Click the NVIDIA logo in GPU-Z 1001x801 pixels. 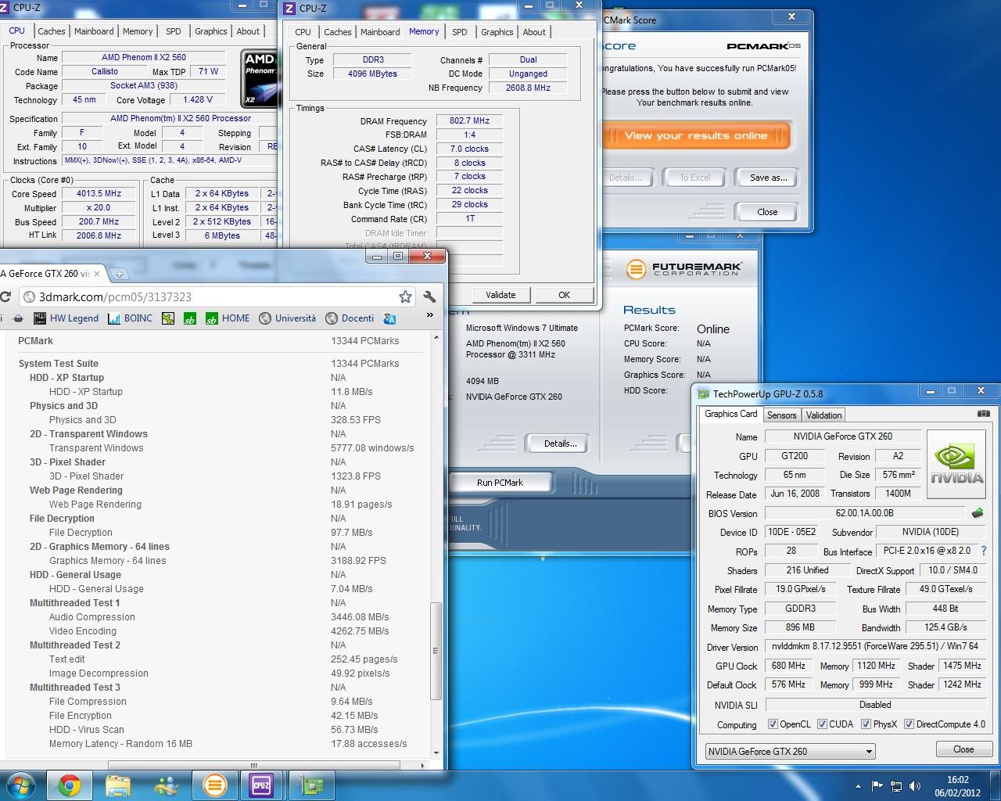[956, 465]
